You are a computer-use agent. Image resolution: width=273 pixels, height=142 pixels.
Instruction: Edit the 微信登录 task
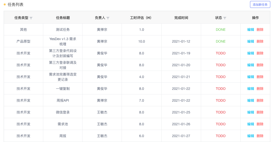(251, 112)
